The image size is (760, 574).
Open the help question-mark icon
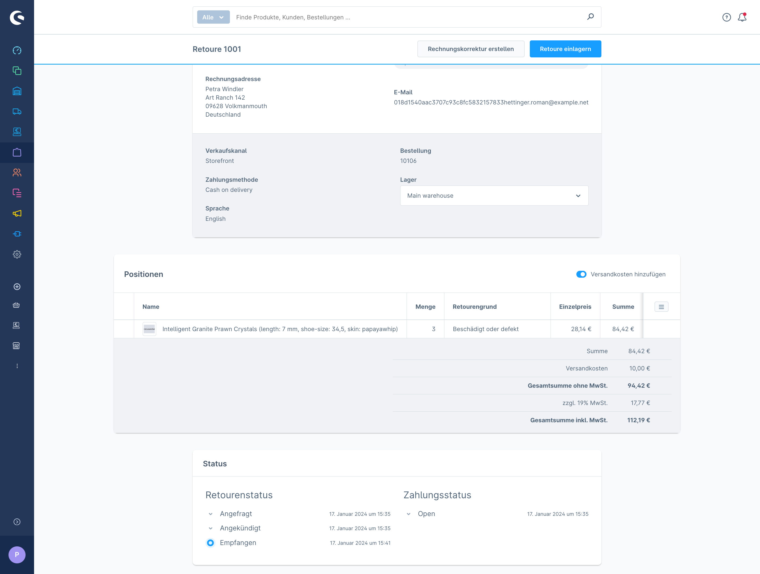(x=727, y=17)
